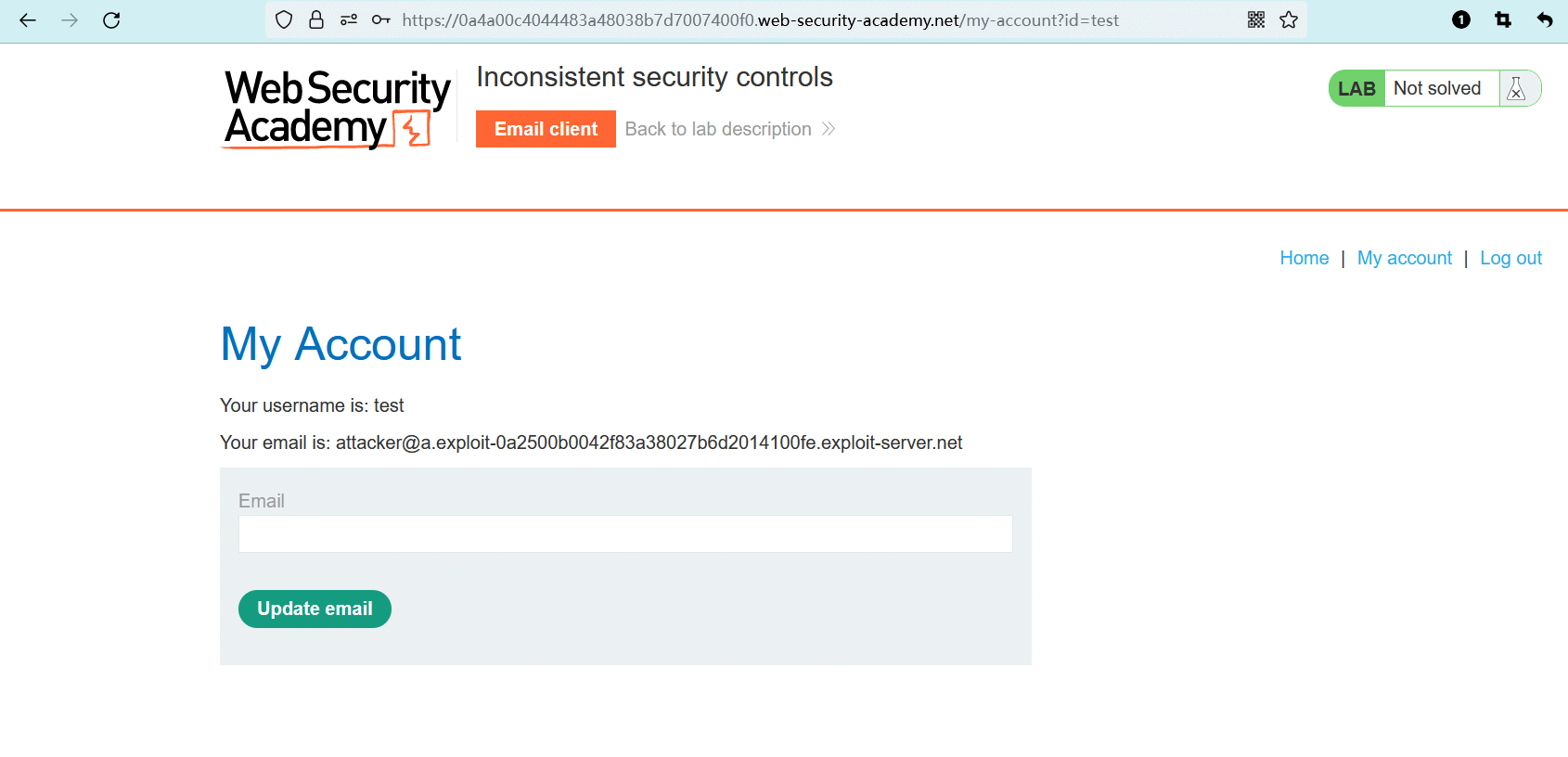
Task: Focus the Email input field
Action: tap(625, 534)
